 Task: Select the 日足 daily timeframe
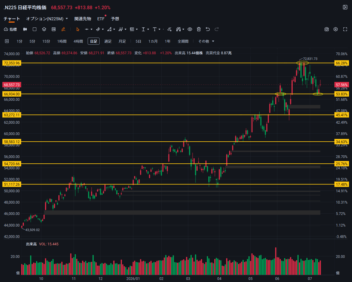click(94, 41)
